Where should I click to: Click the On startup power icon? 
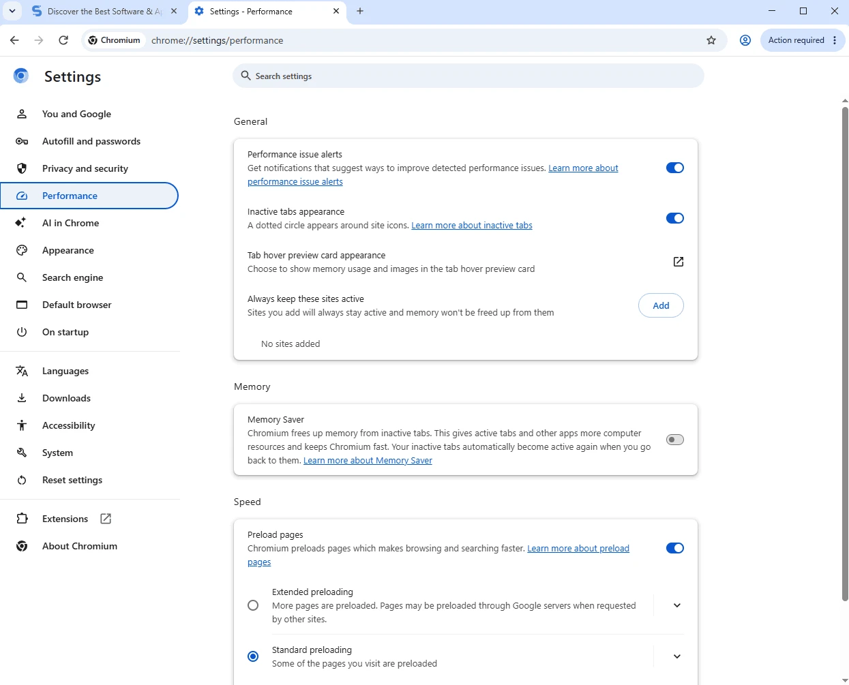coord(22,332)
